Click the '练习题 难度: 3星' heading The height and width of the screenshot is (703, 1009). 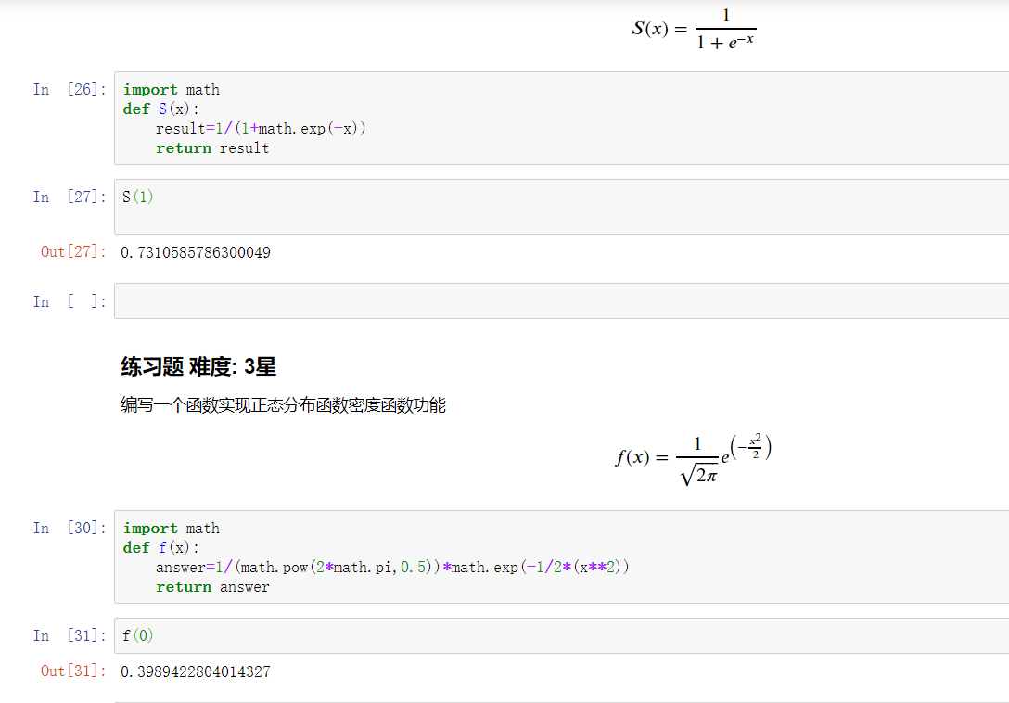point(198,367)
